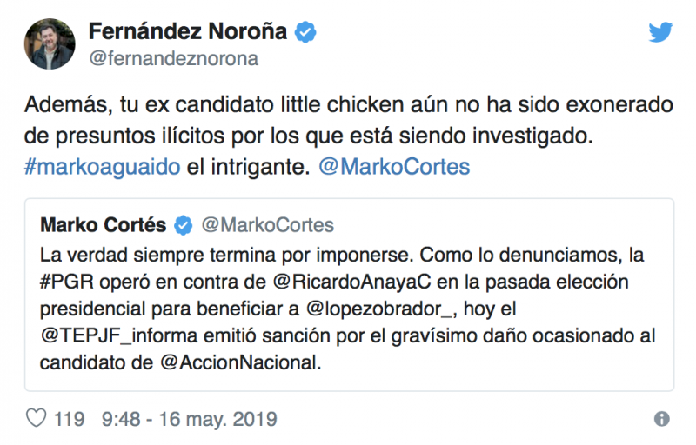Click the Twitter bird logo
This screenshot has width=696, height=445.
click(x=660, y=32)
